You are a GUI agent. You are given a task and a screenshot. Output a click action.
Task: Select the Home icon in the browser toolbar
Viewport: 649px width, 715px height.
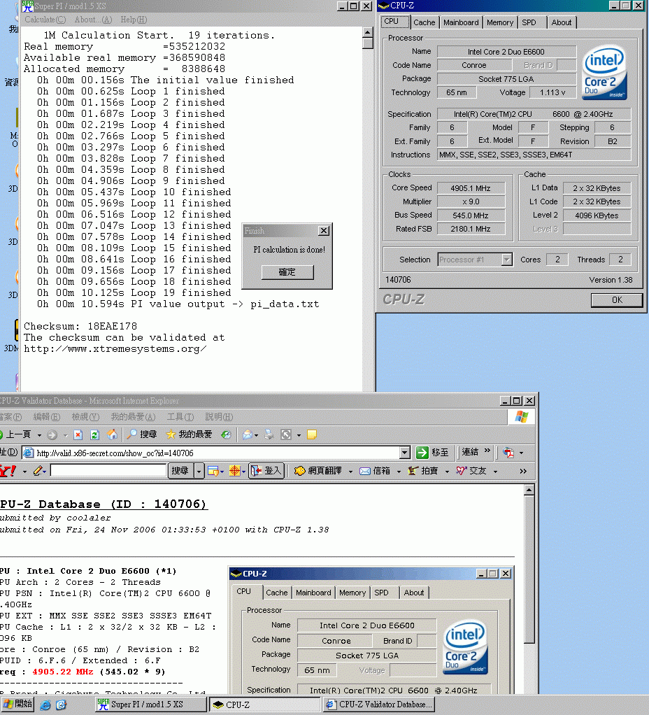click(111, 434)
